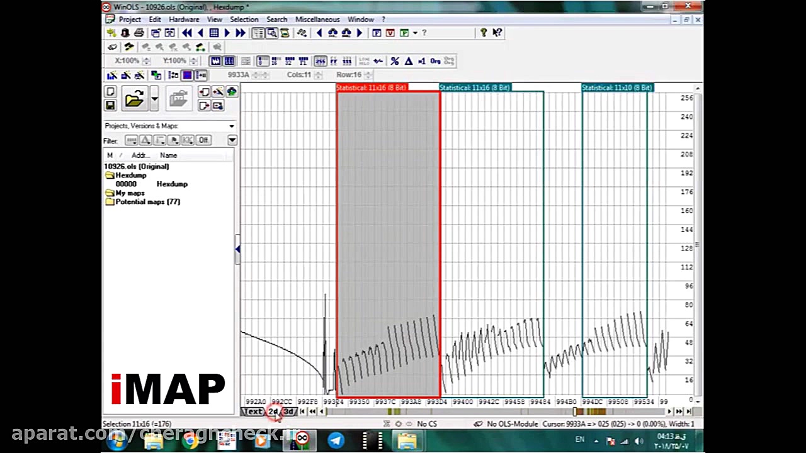
Task: Open Telegram from the taskbar
Action: 336,440
